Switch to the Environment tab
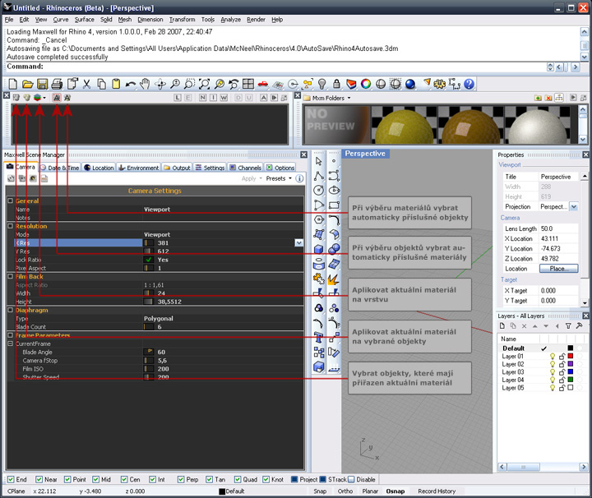This screenshot has width=592, height=498. pyautogui.click(x=139, y=168)
